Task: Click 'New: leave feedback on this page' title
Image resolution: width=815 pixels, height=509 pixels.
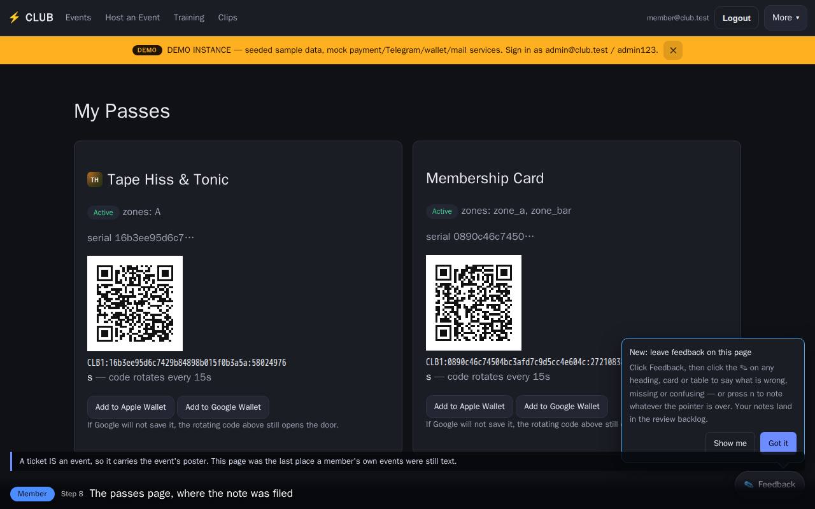Action: 690,352
